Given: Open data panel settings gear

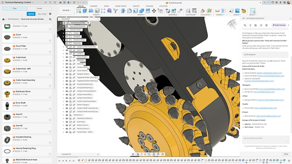Looking at the screenshot, I should tap(50, 14).
